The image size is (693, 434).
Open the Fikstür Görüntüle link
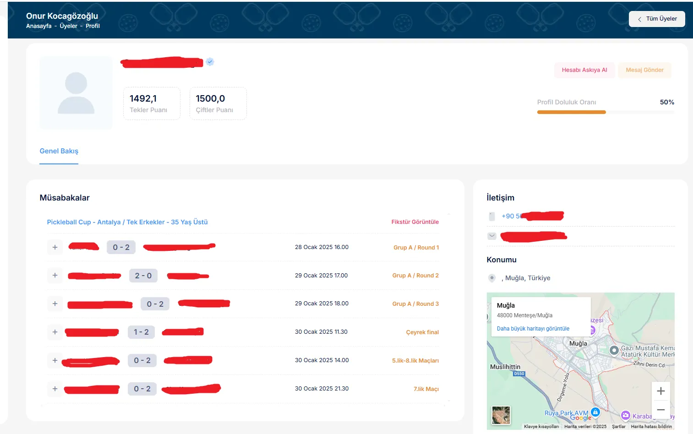point(415,222)
